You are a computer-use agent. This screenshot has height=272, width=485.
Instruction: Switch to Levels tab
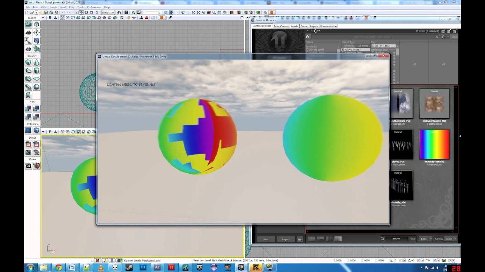(294, 26)
